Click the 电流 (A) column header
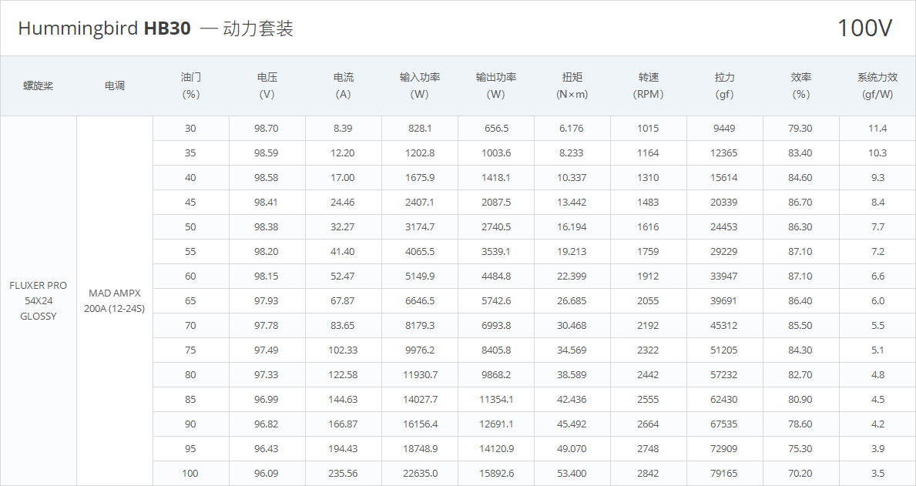Viewport: 916px width, 486px height. (343, 85)
